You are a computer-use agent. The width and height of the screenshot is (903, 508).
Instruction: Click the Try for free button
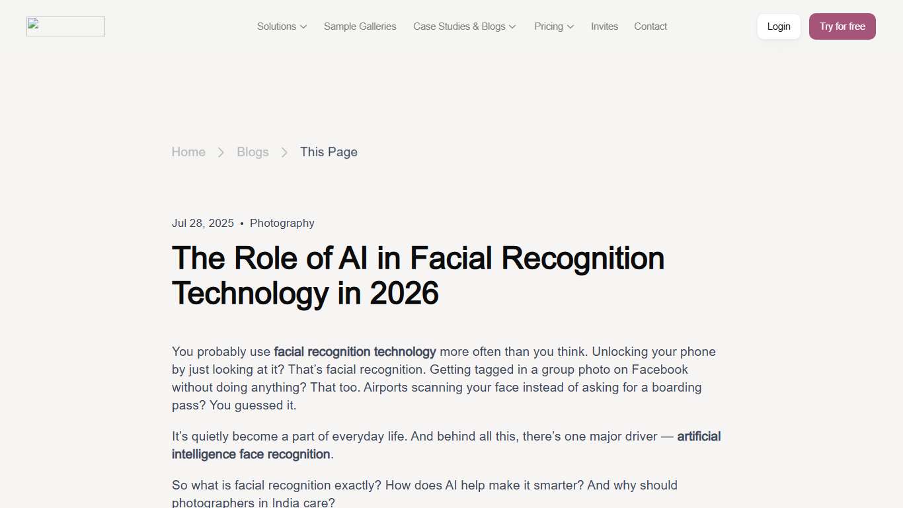point(842,26)
